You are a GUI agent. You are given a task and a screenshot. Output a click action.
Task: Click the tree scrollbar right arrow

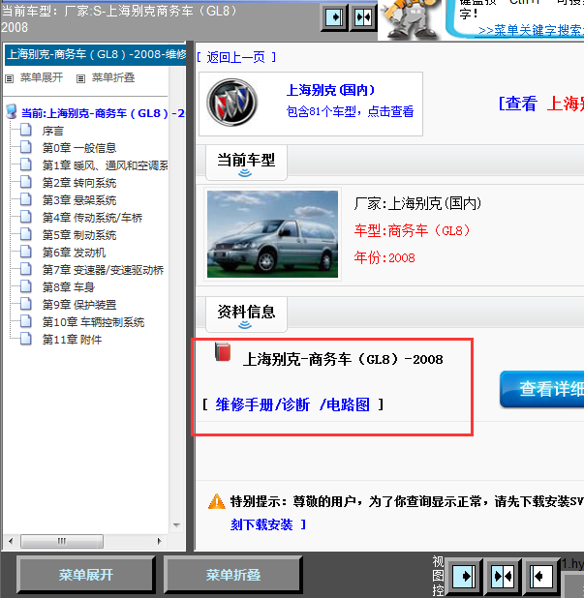pos(160,541)
